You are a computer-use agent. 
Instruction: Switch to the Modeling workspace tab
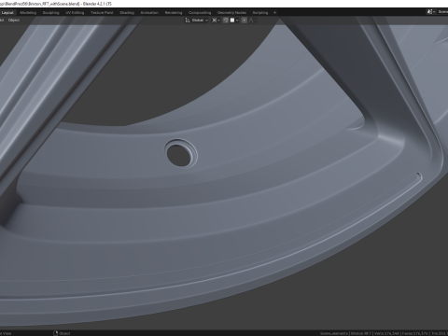point(28,13)
